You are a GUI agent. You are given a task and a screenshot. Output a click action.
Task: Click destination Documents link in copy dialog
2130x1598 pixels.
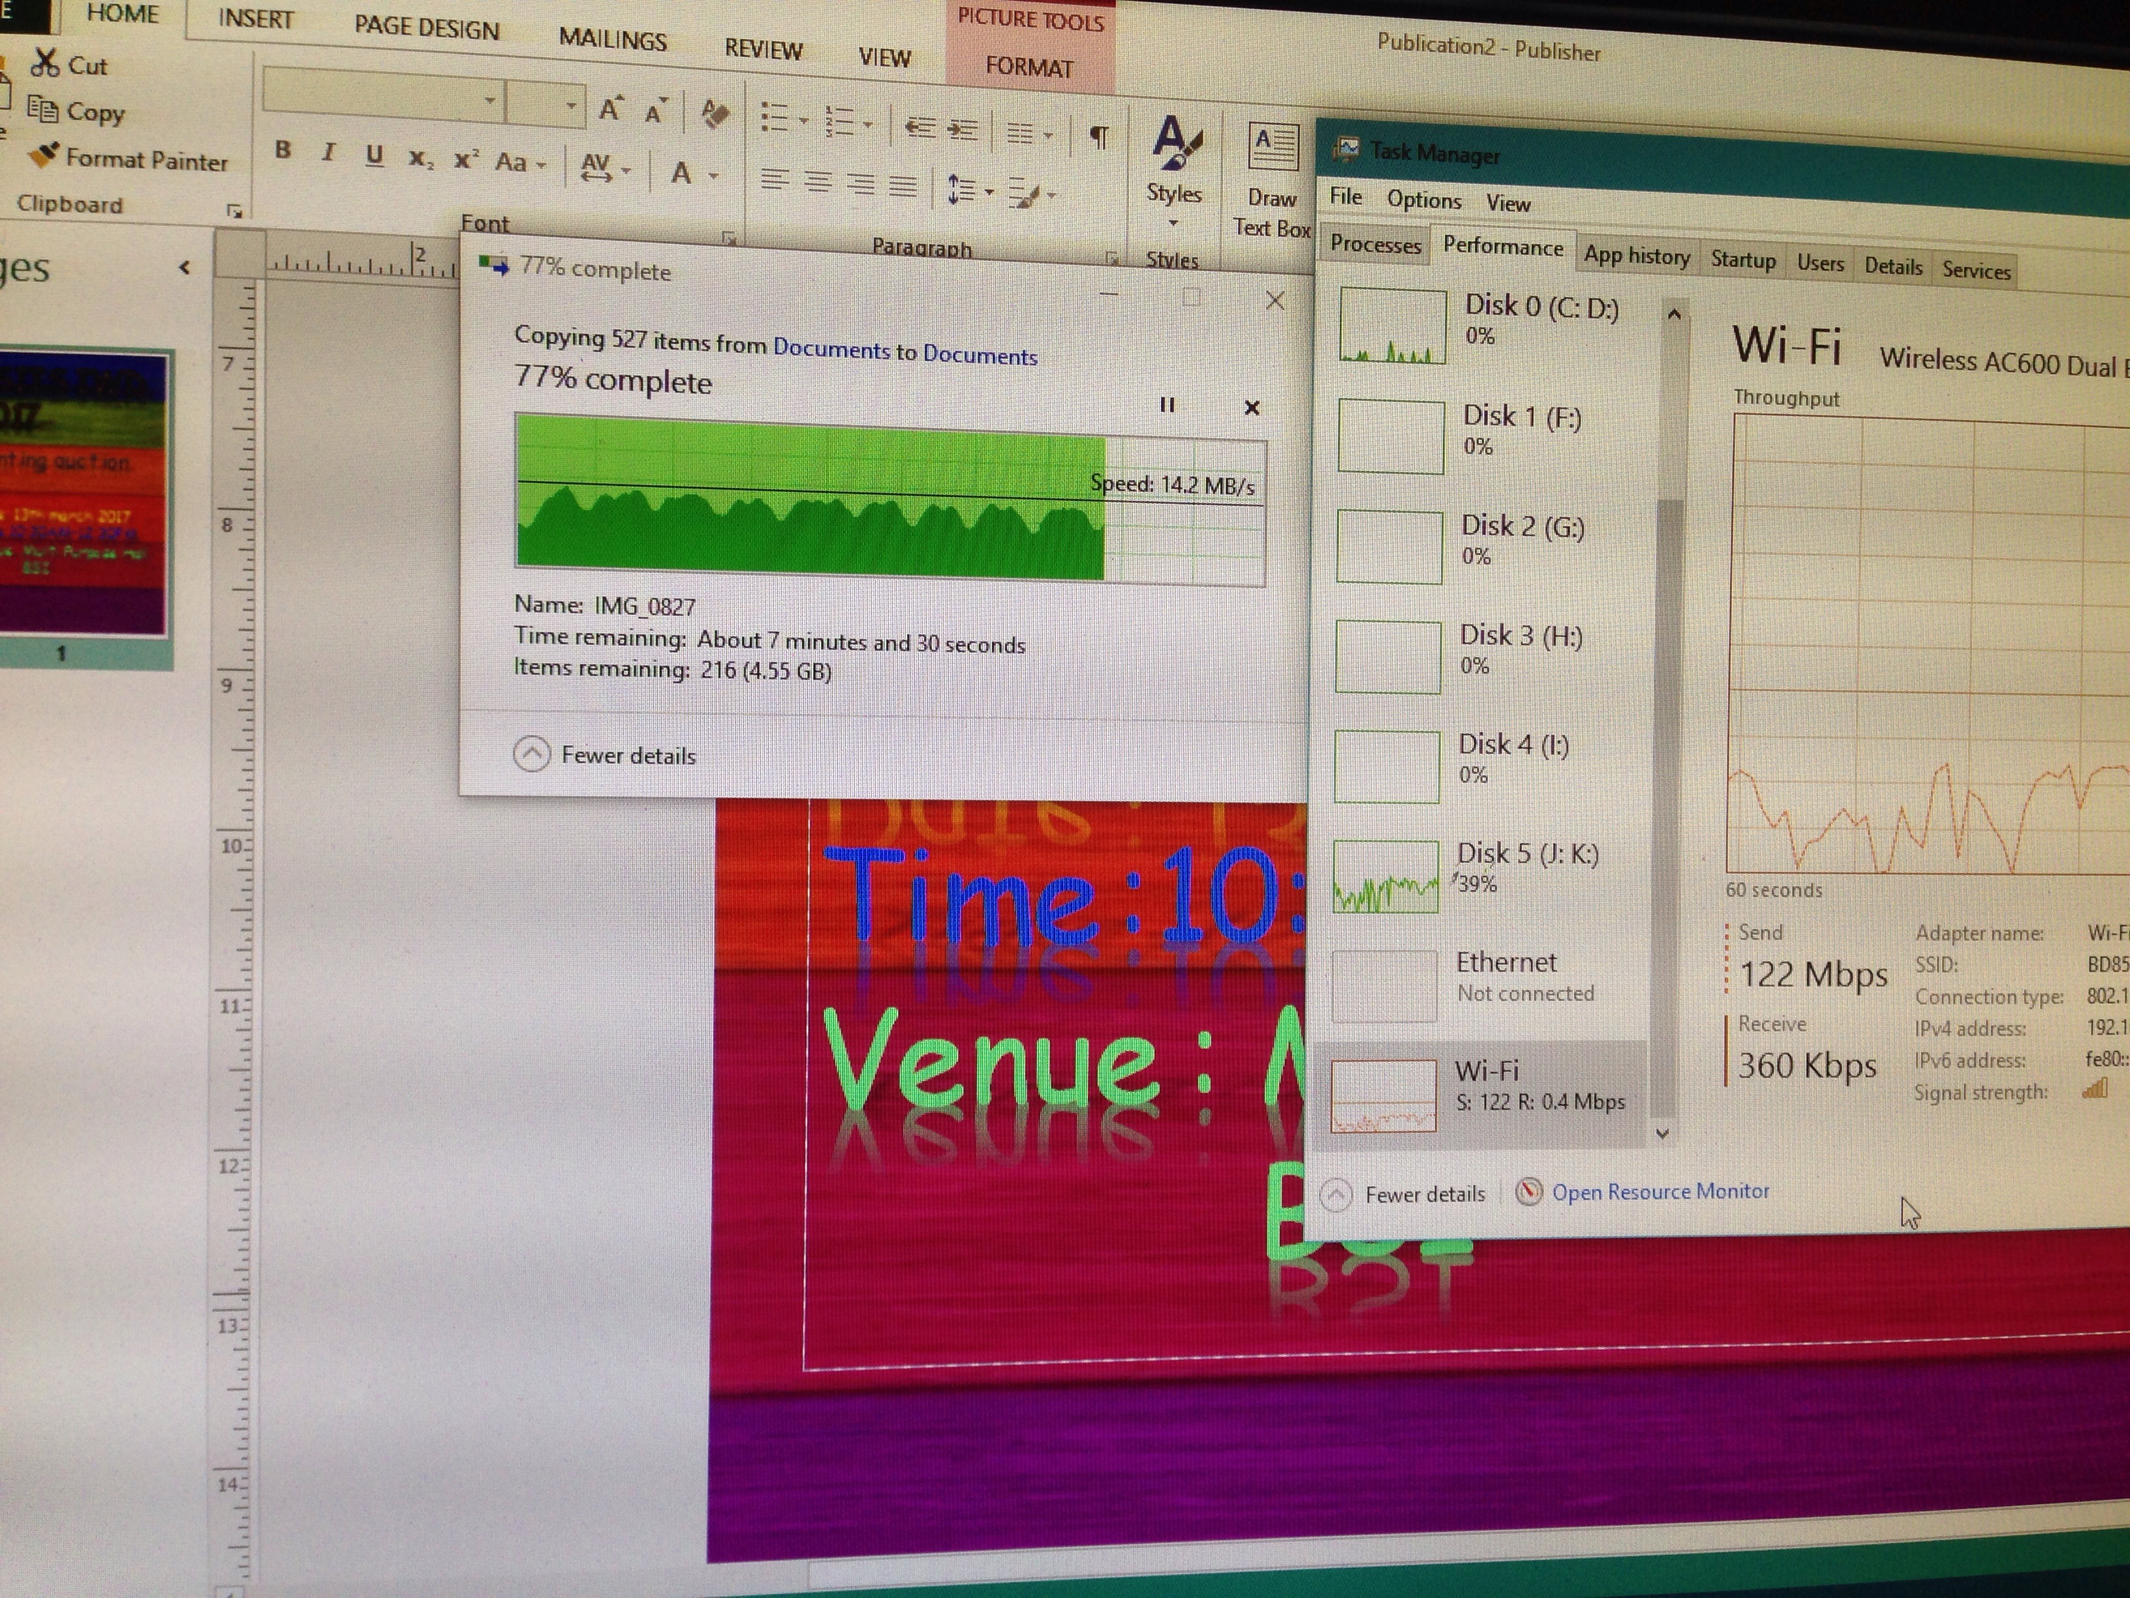pyautogui.click(x=980, y=355)
